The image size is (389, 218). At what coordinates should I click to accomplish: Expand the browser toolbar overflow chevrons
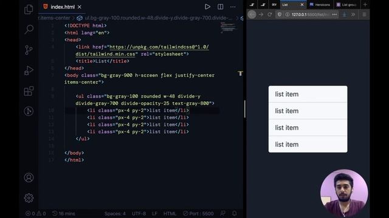[353, 15]
